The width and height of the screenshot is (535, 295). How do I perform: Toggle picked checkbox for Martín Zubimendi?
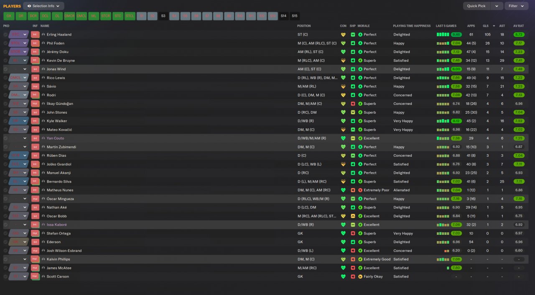tap(5, 147)
